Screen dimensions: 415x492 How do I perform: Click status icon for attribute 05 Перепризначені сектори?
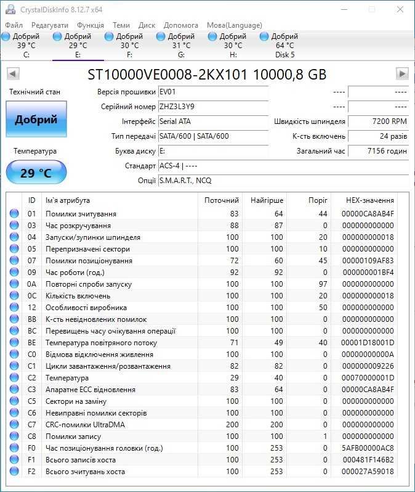[14, 248]
